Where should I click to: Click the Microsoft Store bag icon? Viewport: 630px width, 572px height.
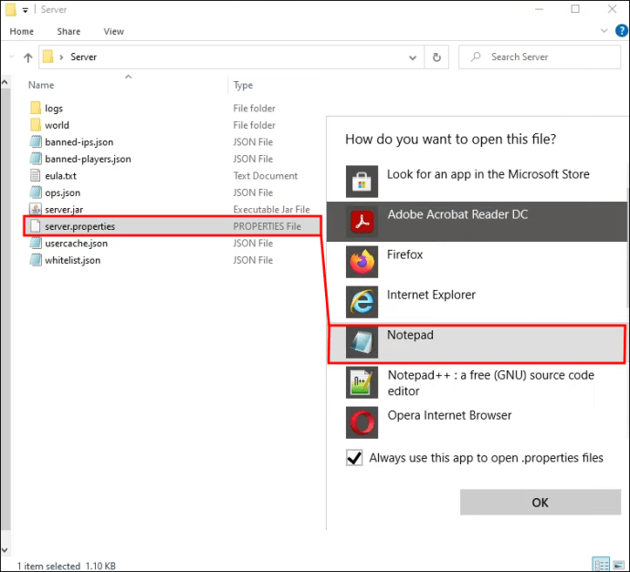click(x=362, y=182)
